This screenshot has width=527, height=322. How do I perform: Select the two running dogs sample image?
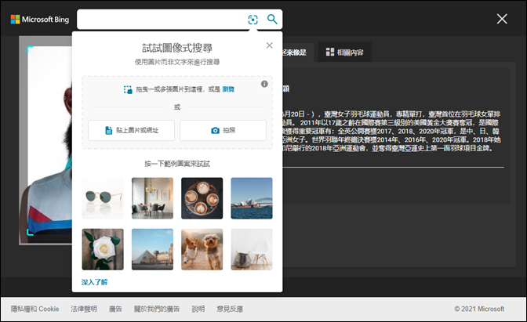(202, 249)
